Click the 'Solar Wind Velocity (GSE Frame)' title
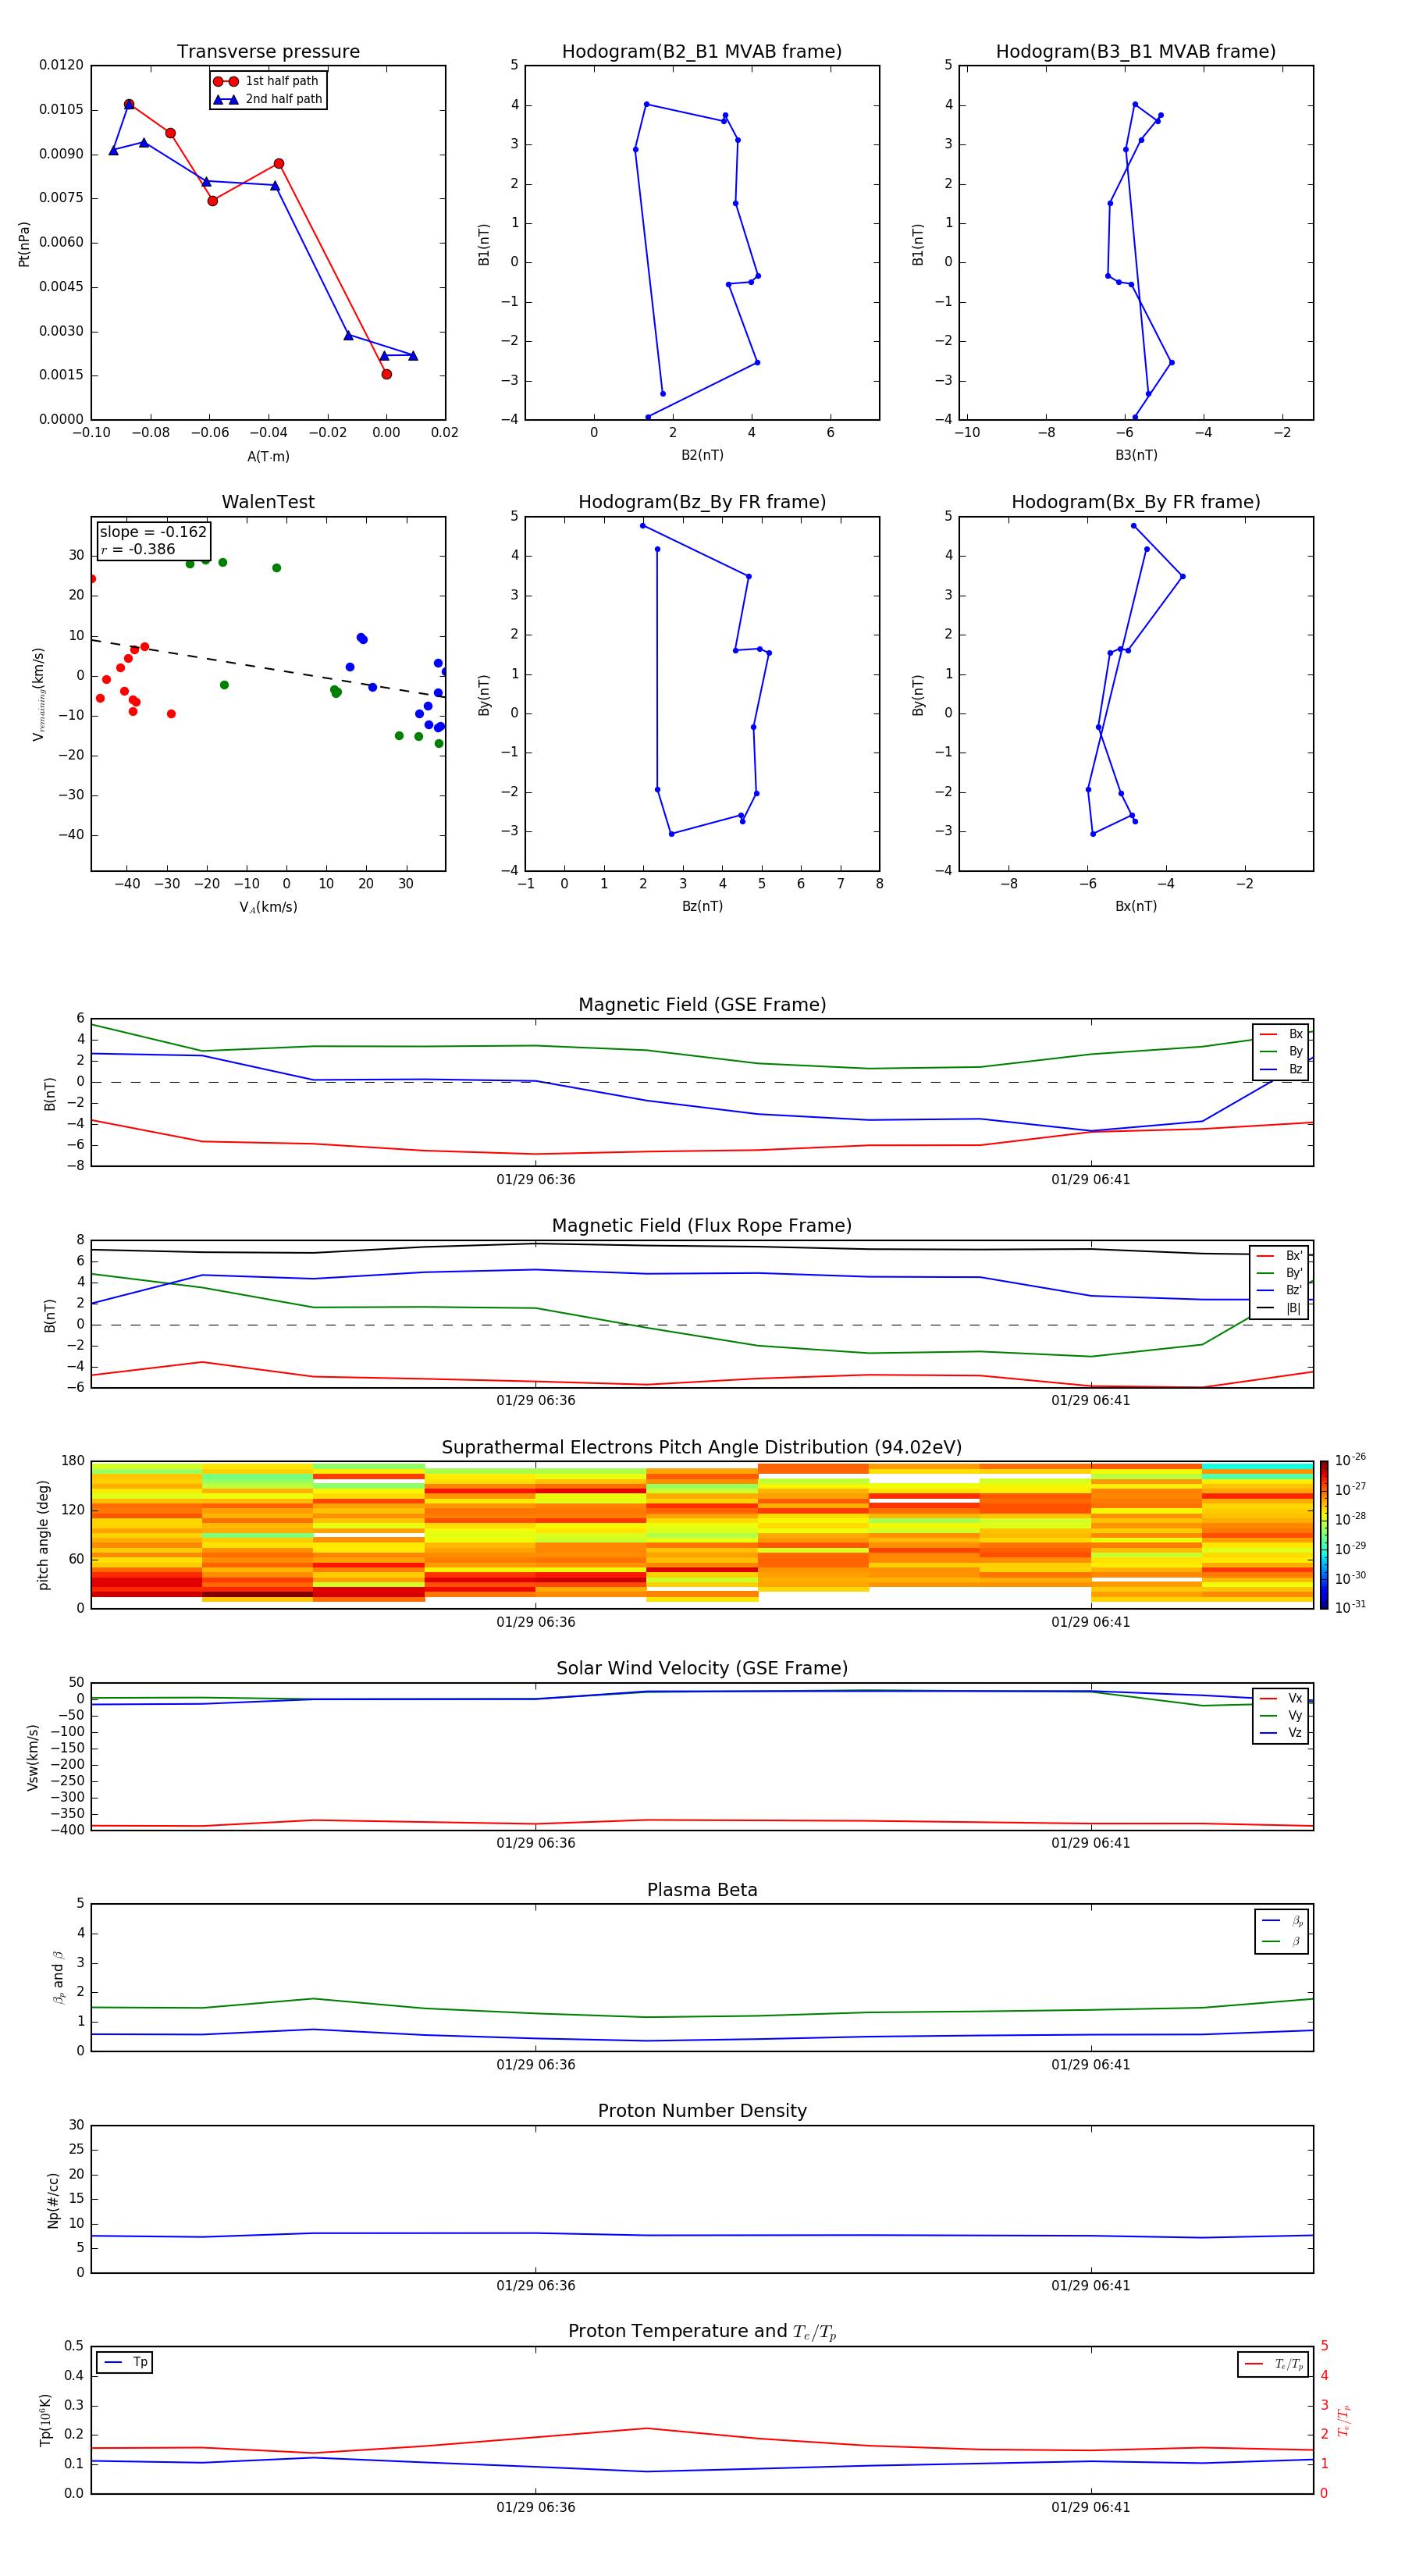Screen dimensions: 1405x2576 pyautogui.click(x=702, y=1668)
